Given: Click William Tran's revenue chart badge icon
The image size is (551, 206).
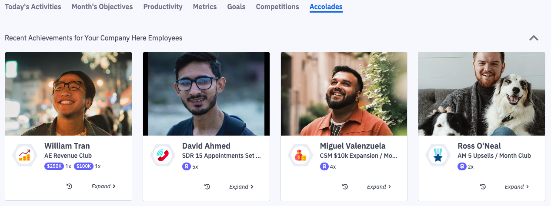Looking at the screenshot, I should coord(24,155).
